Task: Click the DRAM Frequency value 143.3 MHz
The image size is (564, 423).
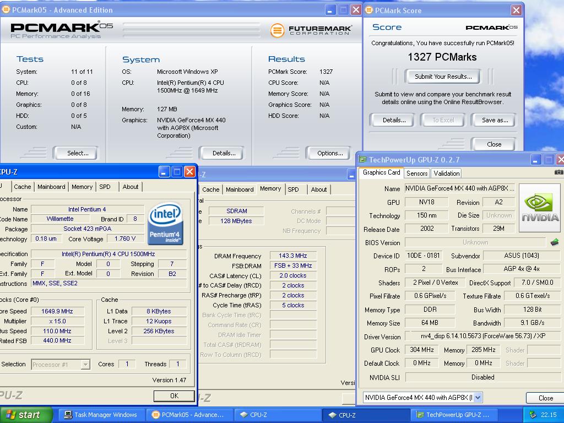Action: point(293,256)
